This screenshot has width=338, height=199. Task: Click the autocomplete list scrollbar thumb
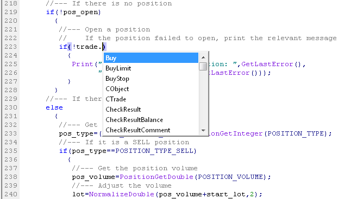(203, 67)
